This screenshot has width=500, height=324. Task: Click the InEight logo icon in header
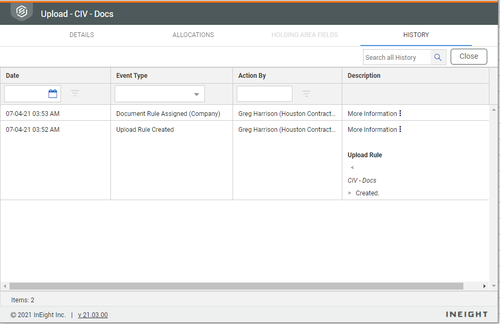(22, 12)
